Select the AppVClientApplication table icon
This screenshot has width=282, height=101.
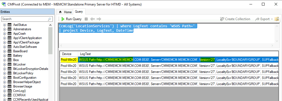click(9, 38)
